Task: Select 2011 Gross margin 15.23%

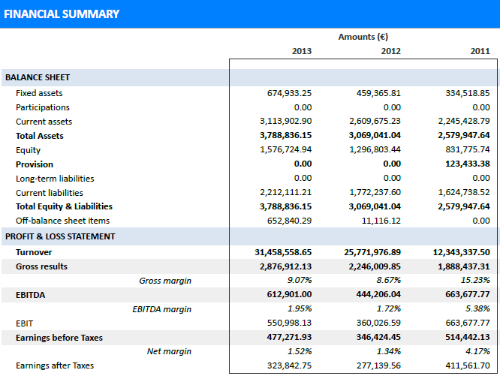Action: point(475,281)
